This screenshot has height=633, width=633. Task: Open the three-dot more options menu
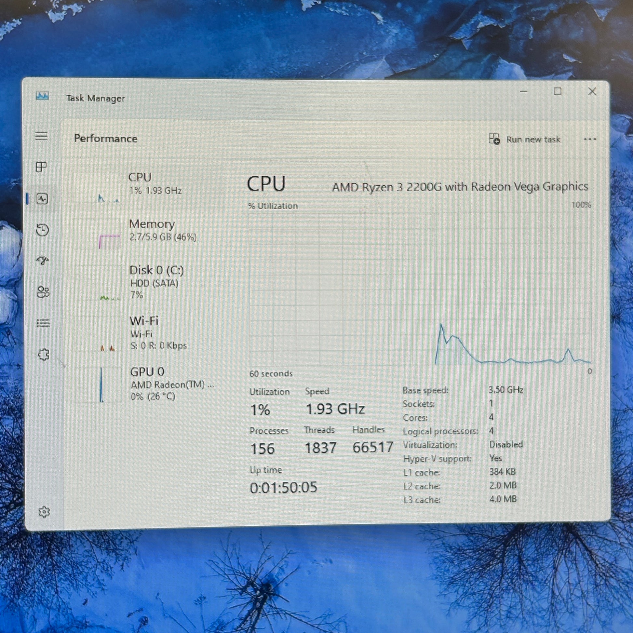pos(590,139)
